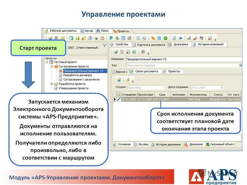Click the orange arrow icon in main toolbar

(x=153, y=38)
